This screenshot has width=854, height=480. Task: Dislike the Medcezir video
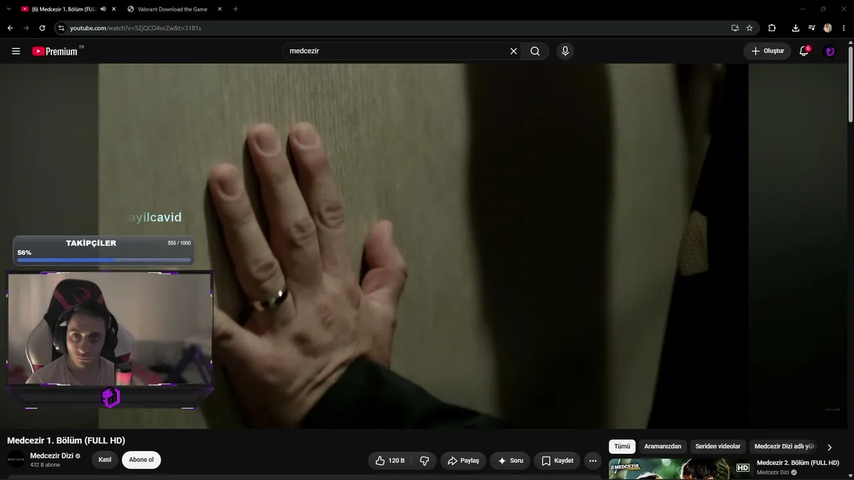coord(424,461)
